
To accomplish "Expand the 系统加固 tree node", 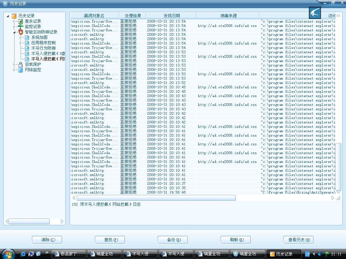I will coord(21,37).
